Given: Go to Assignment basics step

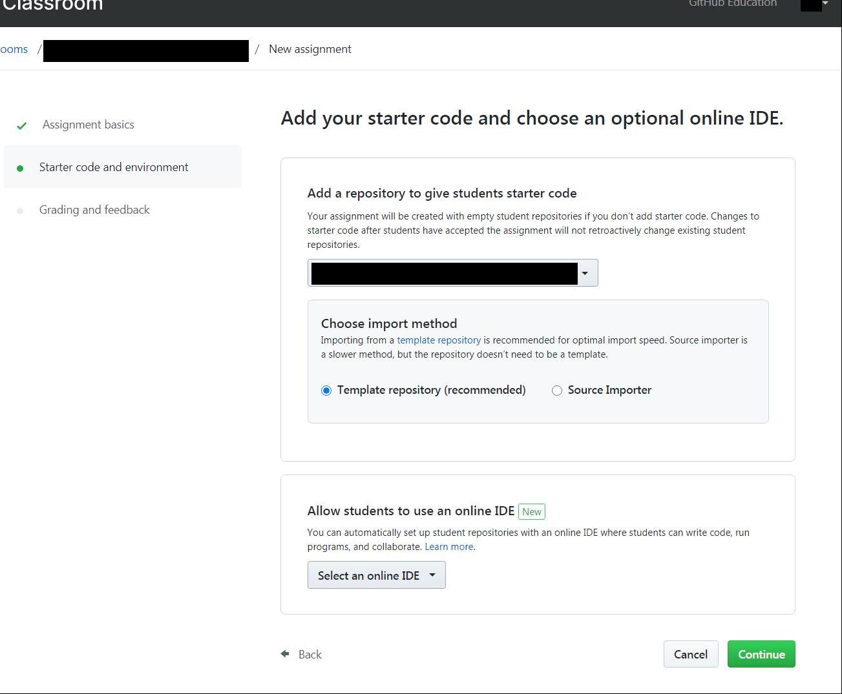Looking at the screenshot, I should pos(89,125).
